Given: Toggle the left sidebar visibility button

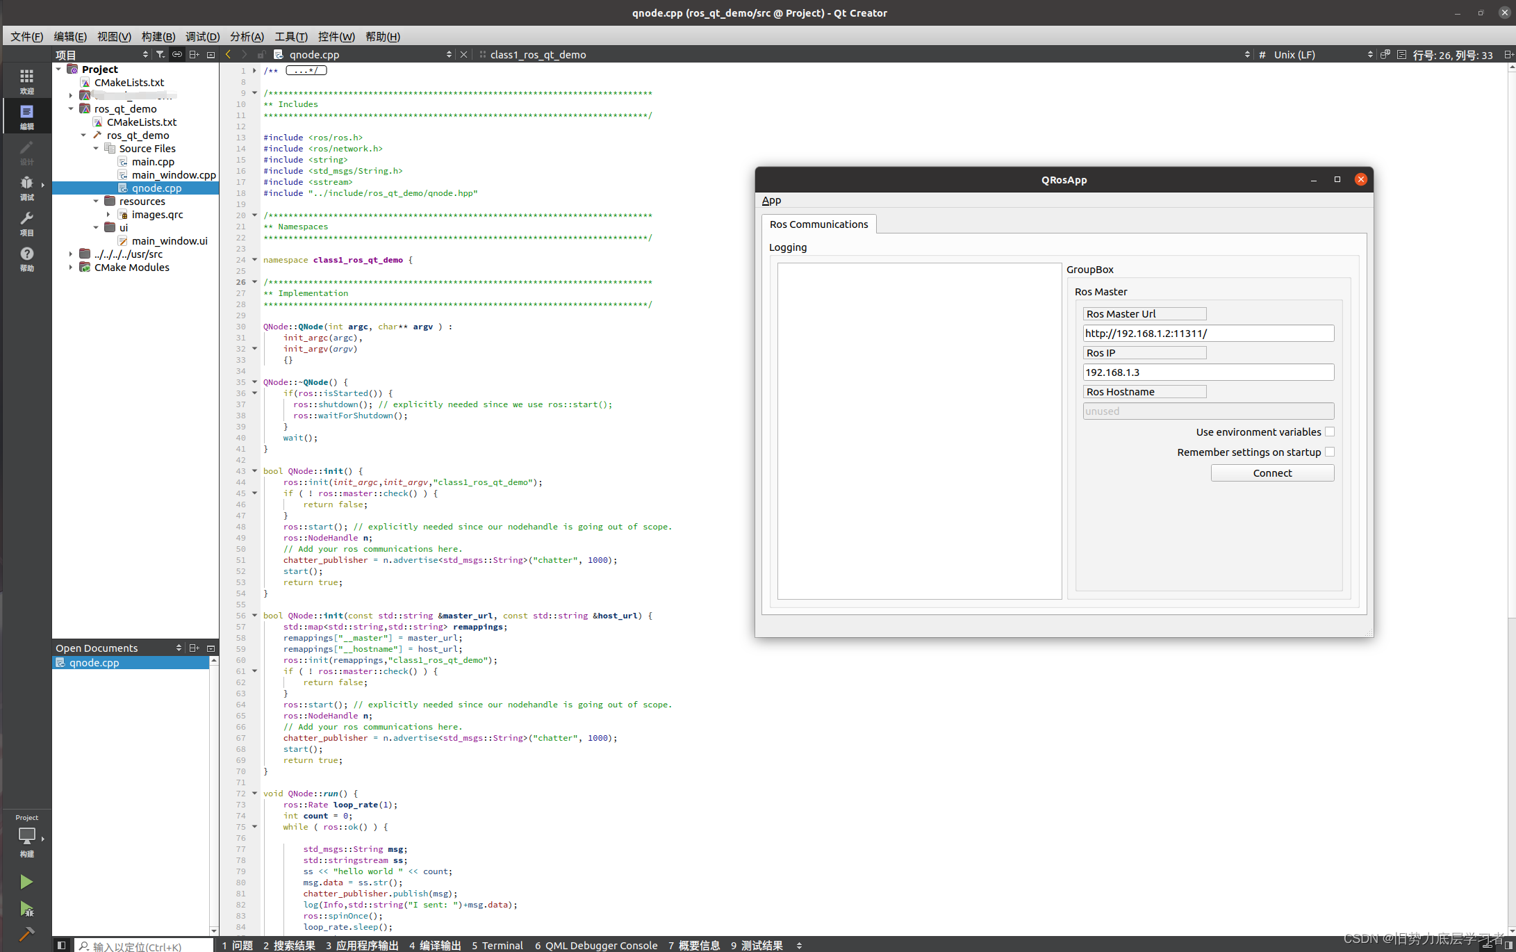Looking at the screenshot, I should [61, 945].
